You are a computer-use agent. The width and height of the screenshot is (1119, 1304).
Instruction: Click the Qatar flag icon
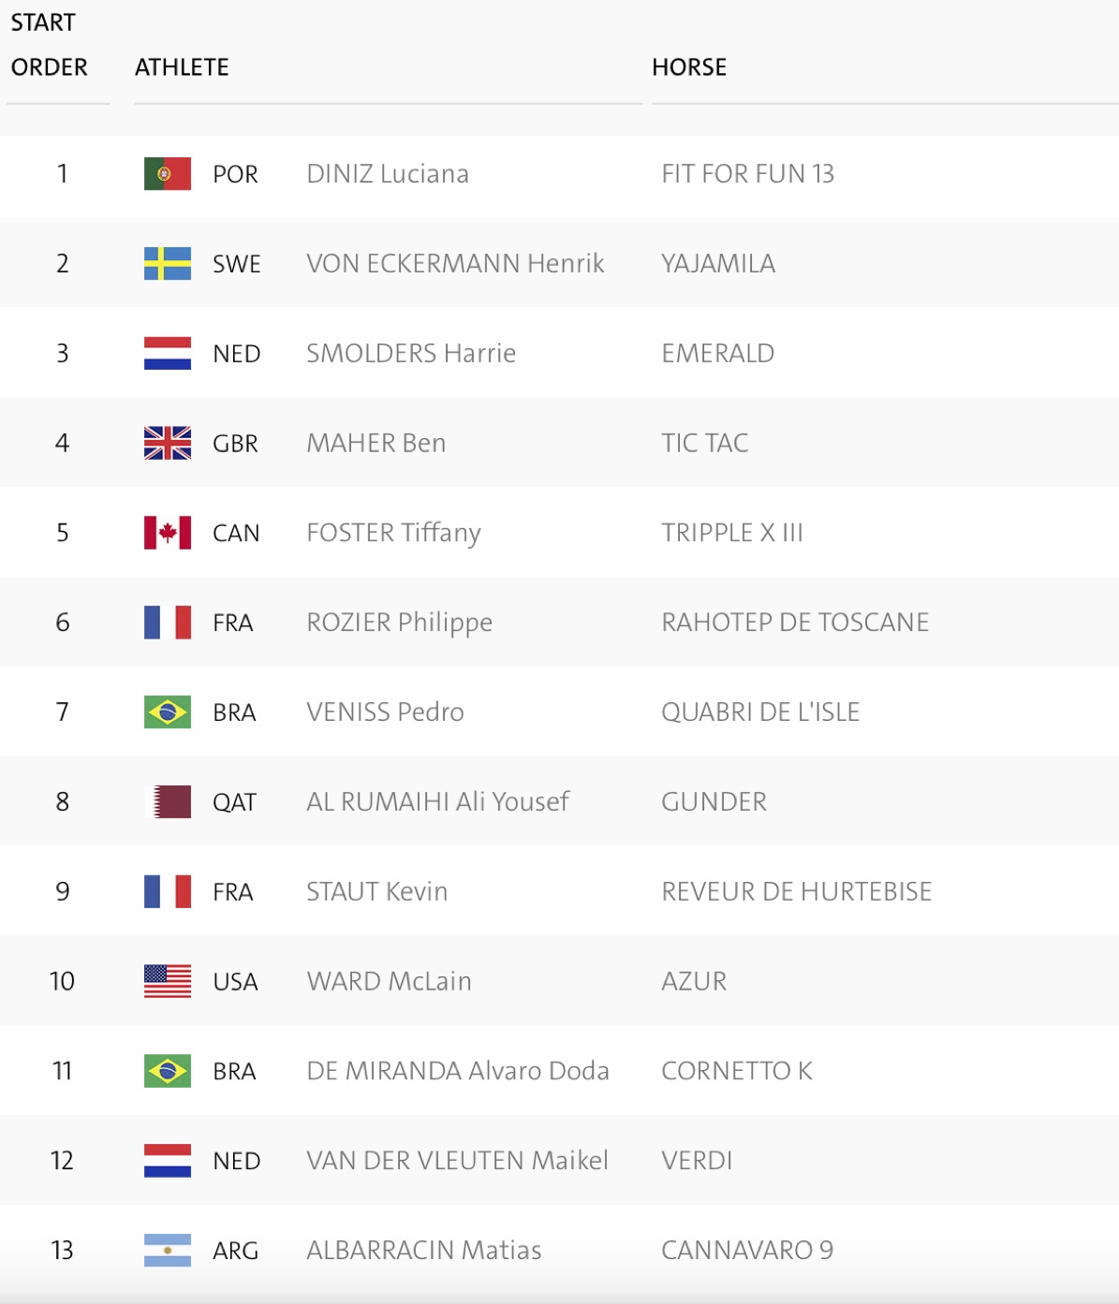click(172, 802)
